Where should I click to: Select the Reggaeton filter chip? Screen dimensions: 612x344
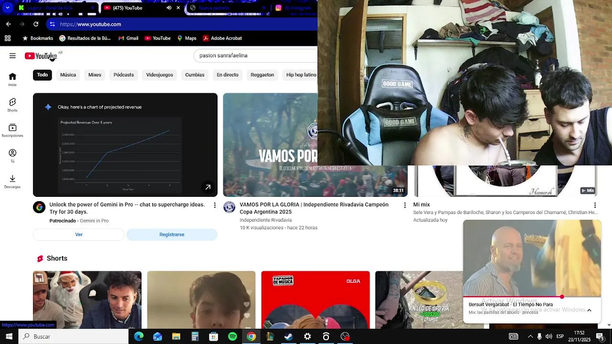(262, 75)
